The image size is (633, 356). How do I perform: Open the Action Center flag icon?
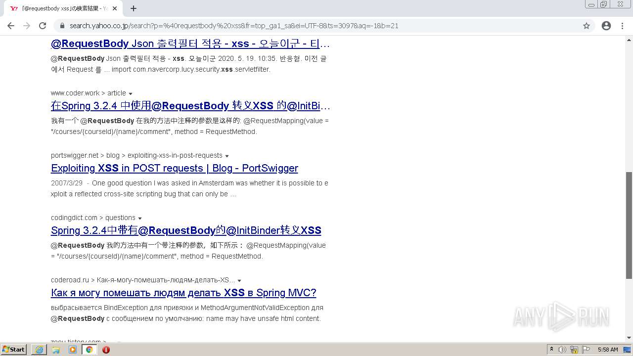tap(586, 350)
